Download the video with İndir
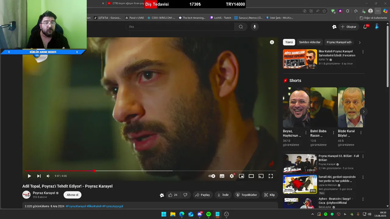 click(223, 195)
